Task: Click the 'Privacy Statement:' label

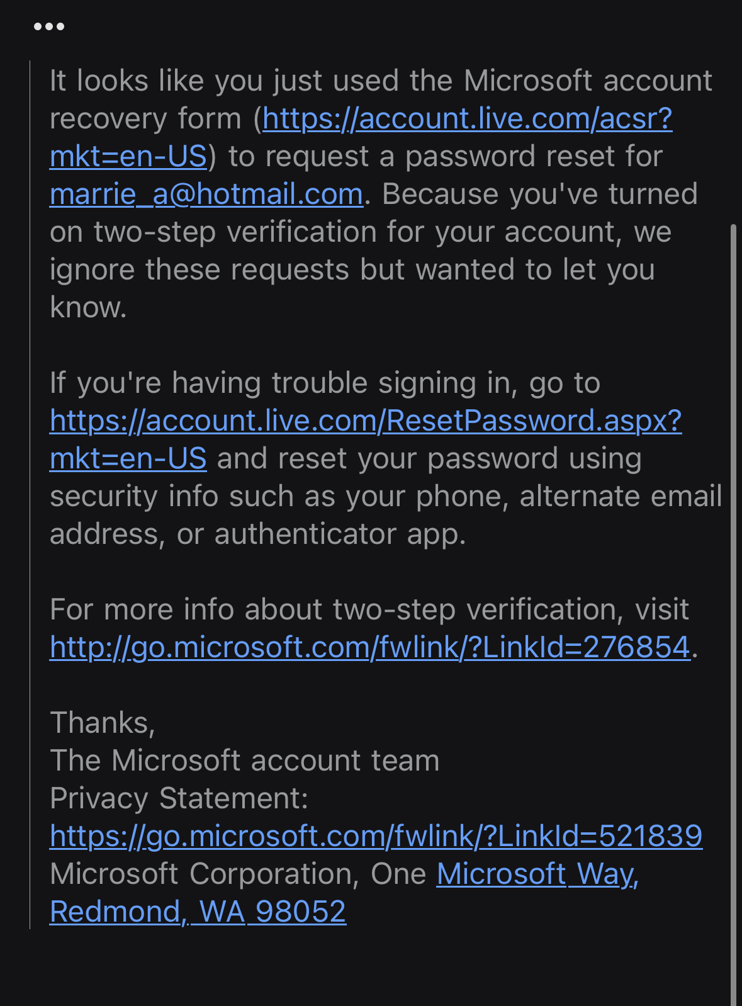Action: click(179, 798)
